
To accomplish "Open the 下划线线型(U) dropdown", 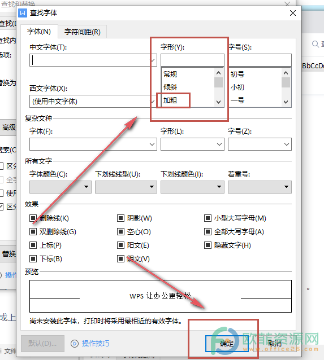I will [126, 187].
